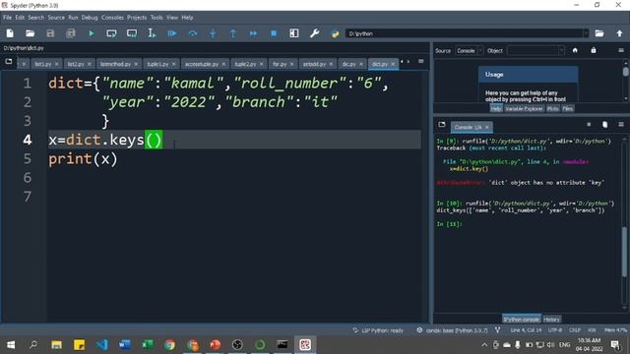This screenshot has height=354, width=630.
Task: Open the Tools menu
Action: (157, 18)
